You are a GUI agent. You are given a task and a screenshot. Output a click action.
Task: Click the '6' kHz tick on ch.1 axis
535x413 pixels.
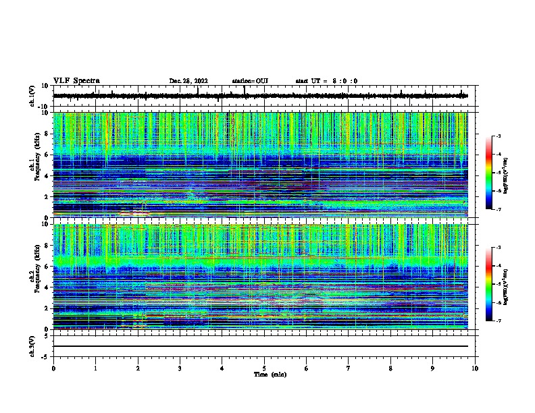coord(47,155)
